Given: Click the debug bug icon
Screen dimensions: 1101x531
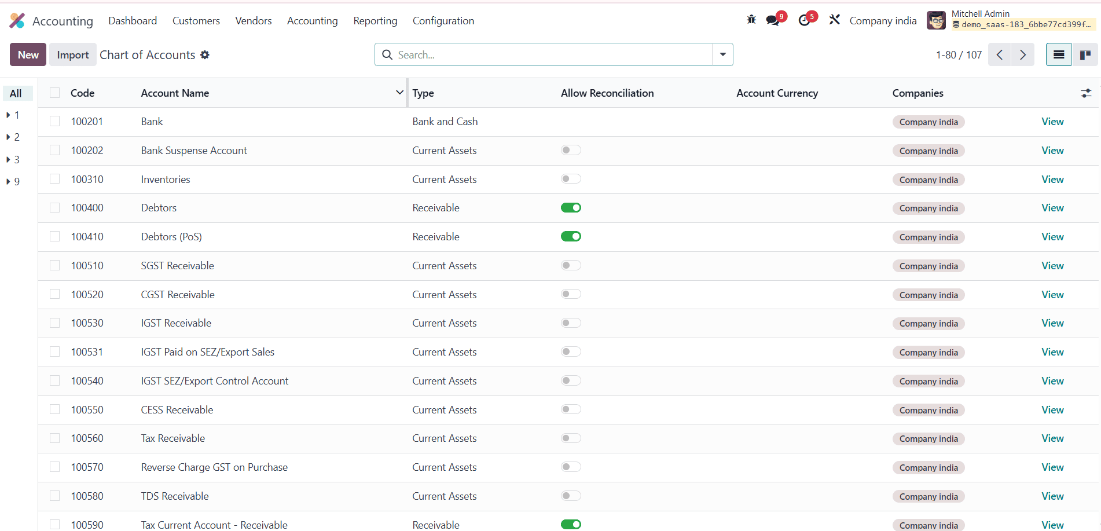Looking at the screenshot, I should coord(751,20).
